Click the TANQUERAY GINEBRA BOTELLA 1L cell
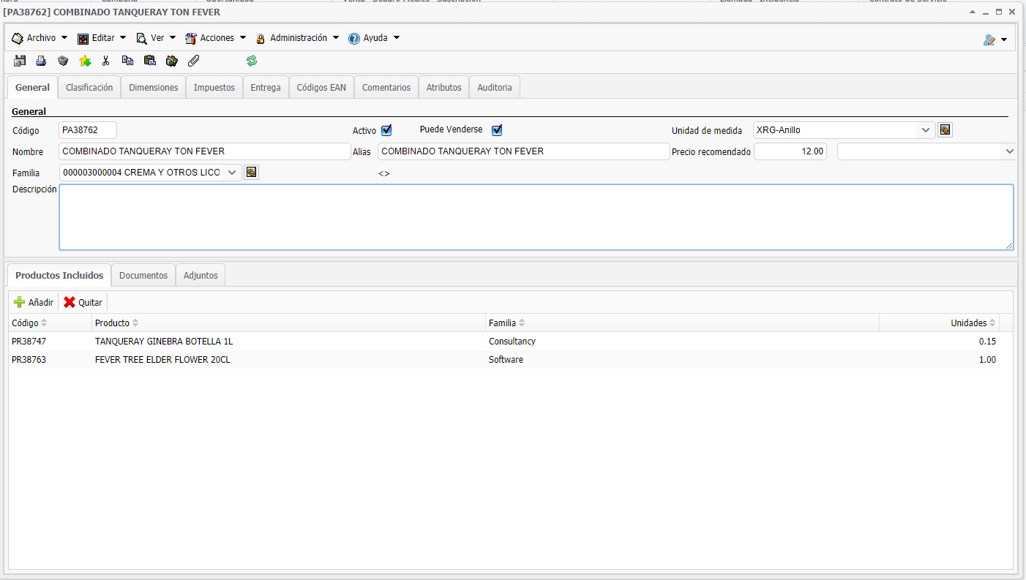The image size is (1026, 580). 164,342
